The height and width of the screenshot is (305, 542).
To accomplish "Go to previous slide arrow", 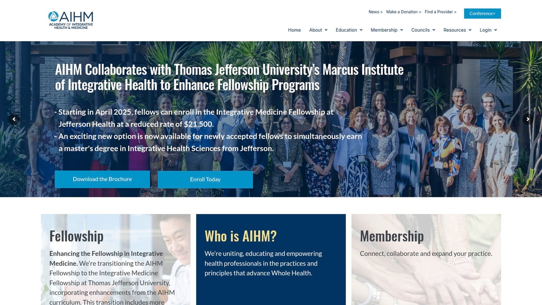I will coord(14,119).
